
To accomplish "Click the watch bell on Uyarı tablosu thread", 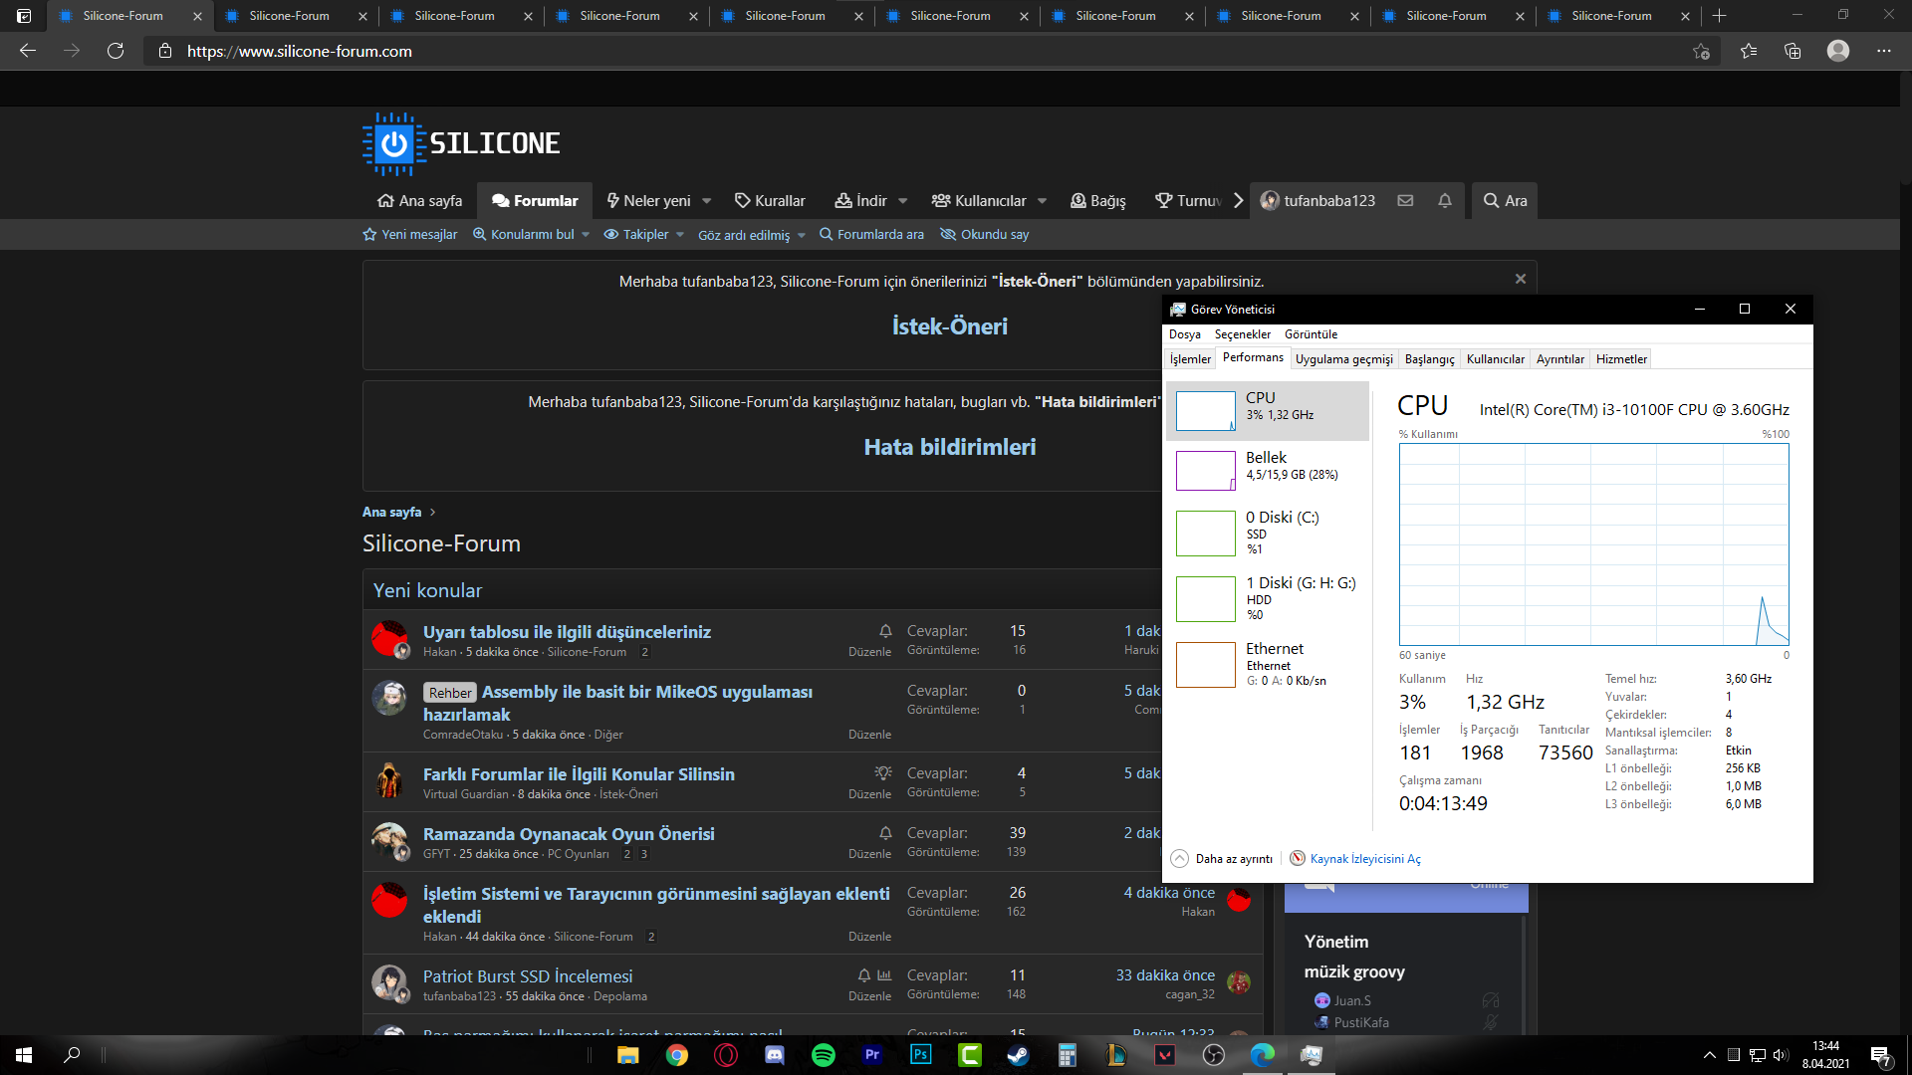I will 885,631.
